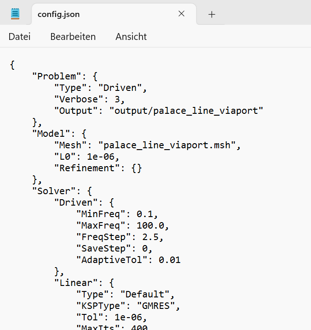Close the config.json tab

pos(181,14)
